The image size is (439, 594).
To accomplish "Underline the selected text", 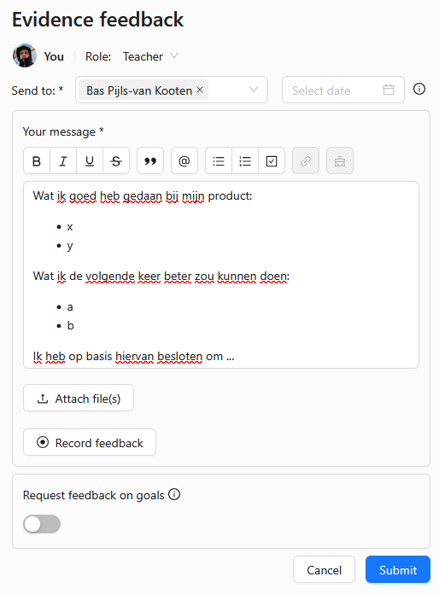I will click(x=90, y=161).
